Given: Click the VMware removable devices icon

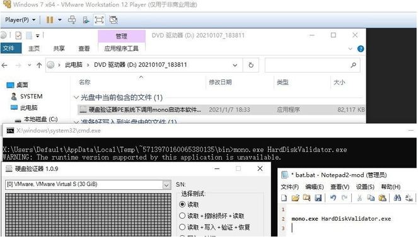Looking at the screenshot, I should coord(86,20).
